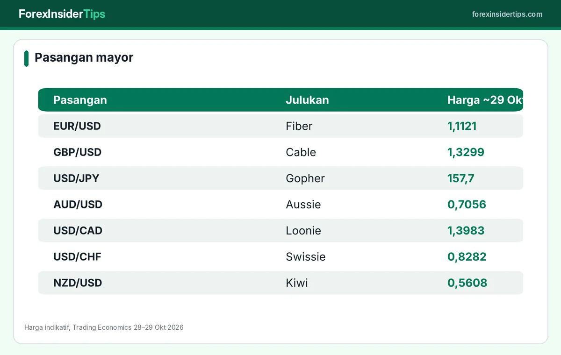
Task: Click the Swissie nickname cell
Action: click(x=306, y=257)
